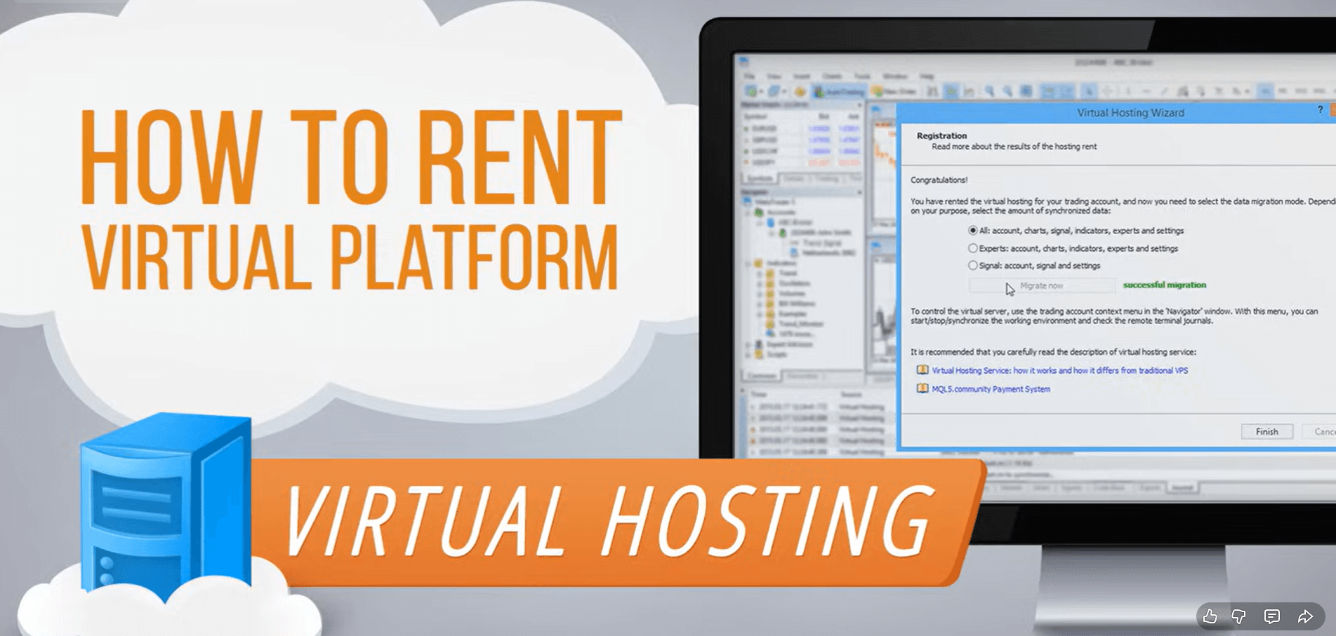1336x636 pixels.
Task: Open the View menu in MetaTrader window
Action: pos(774,76)
